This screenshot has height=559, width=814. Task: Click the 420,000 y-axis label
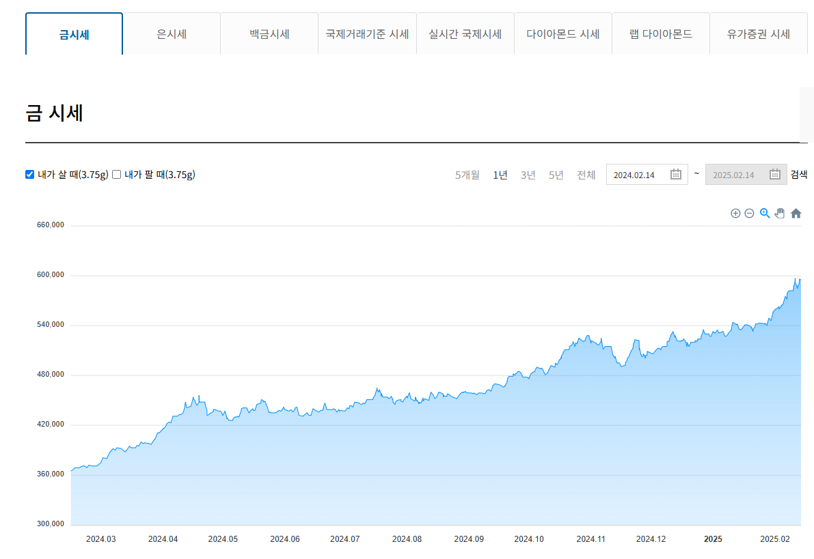coord(51,424)
